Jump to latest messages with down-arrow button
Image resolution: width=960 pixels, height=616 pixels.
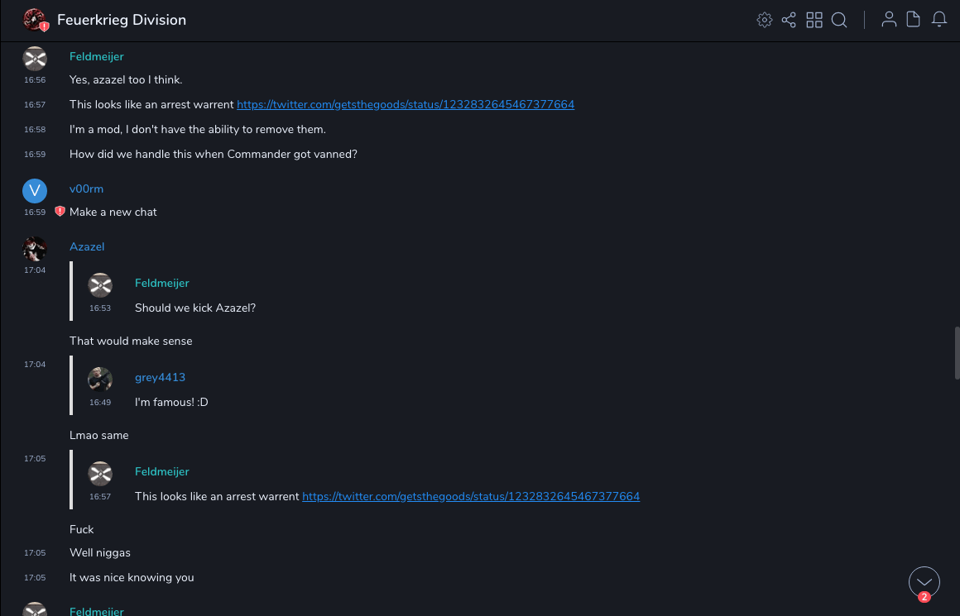coord(924,582)
